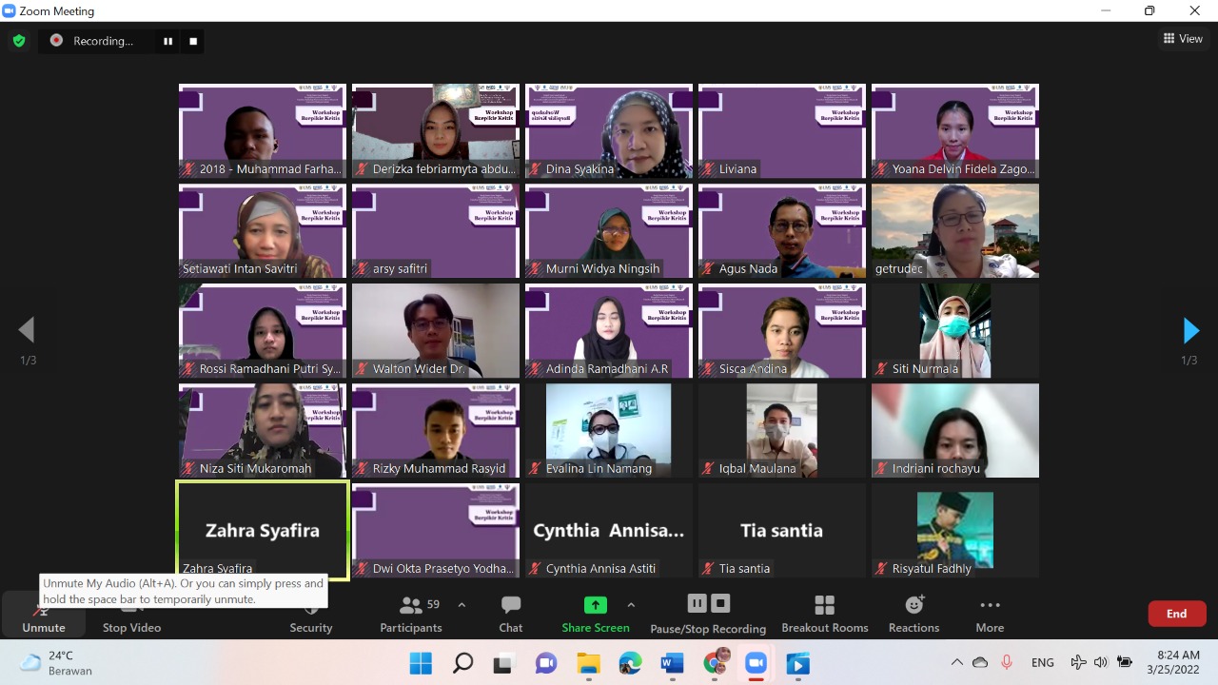Go to previous gallery page with left arrow
This screenshot has width=1218, height=685.
tap(27, 330)
